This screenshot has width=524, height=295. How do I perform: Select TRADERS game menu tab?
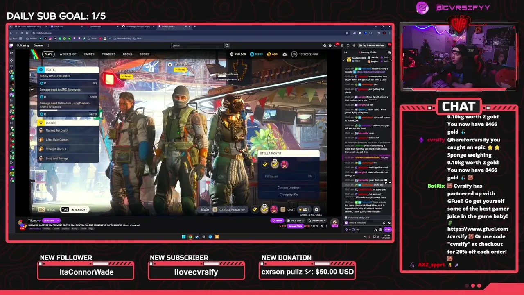[108, 54]
